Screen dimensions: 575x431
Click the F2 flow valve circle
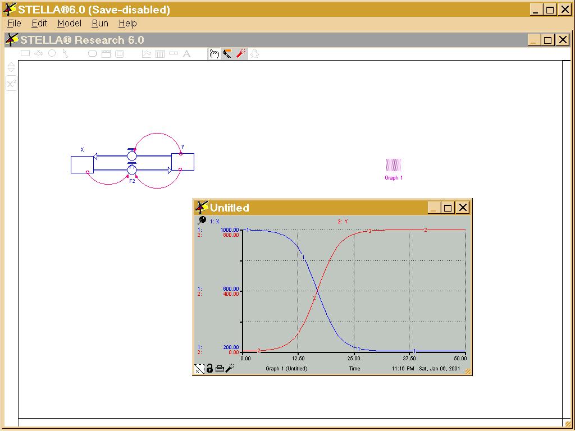pyautogui.click(x=131, y=169)
